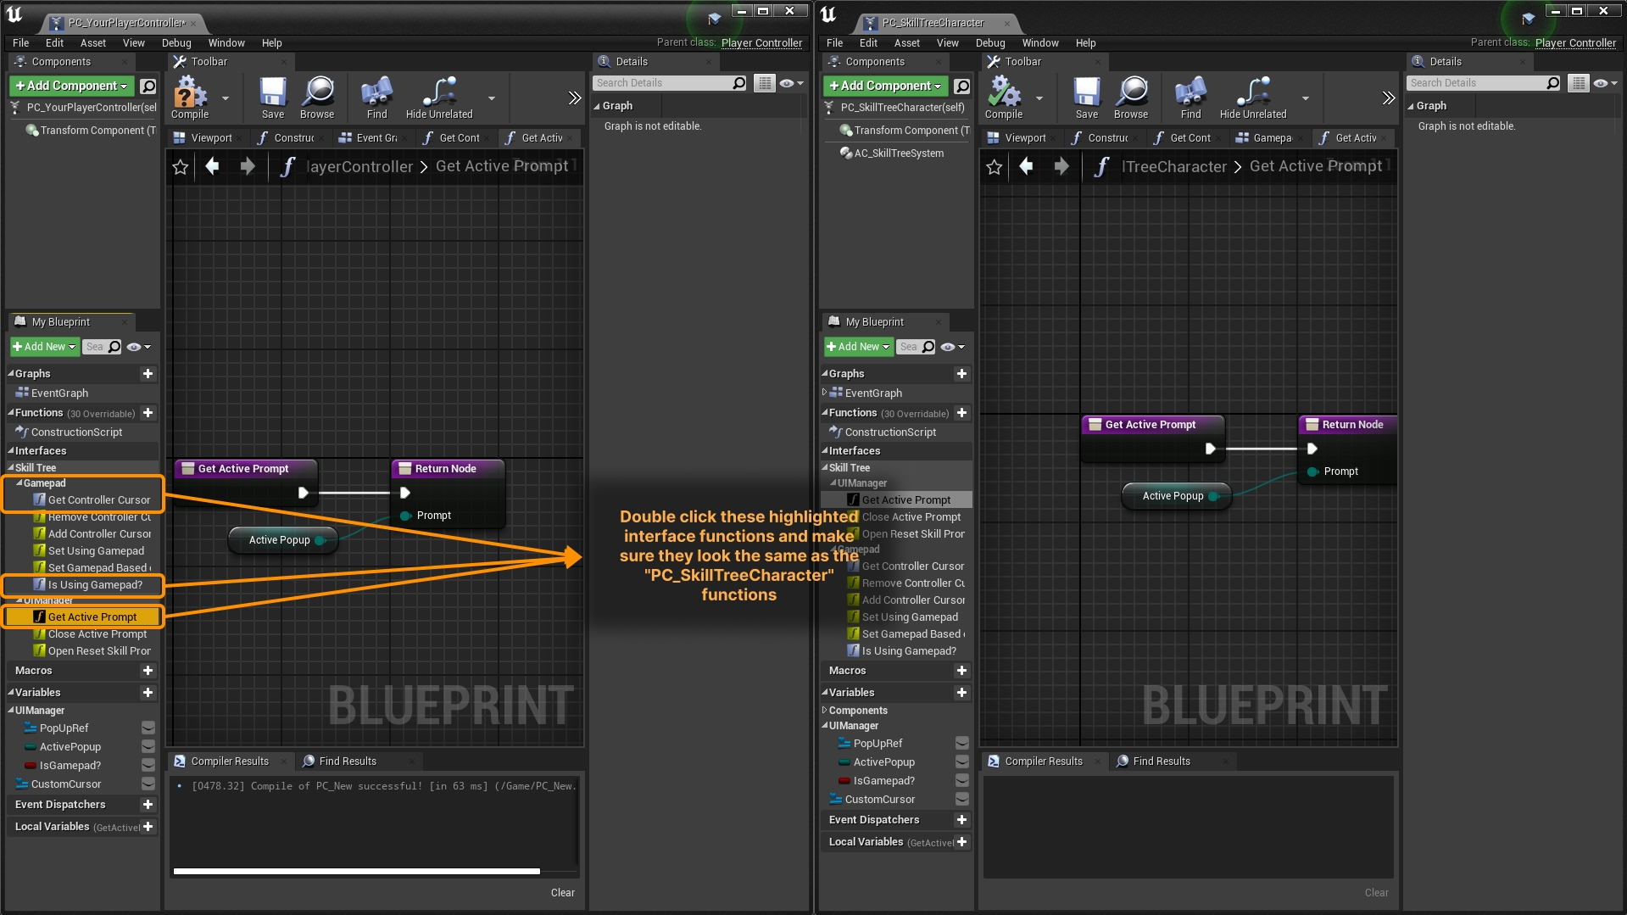Expand the EventGraph item in right panel
1627x915 pixels.
tap(824, 393)
